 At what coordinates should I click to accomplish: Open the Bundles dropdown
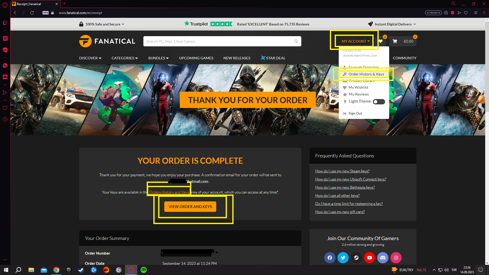[158, 58]
